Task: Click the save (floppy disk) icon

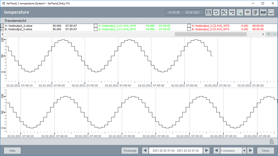Action: point(209,12)
